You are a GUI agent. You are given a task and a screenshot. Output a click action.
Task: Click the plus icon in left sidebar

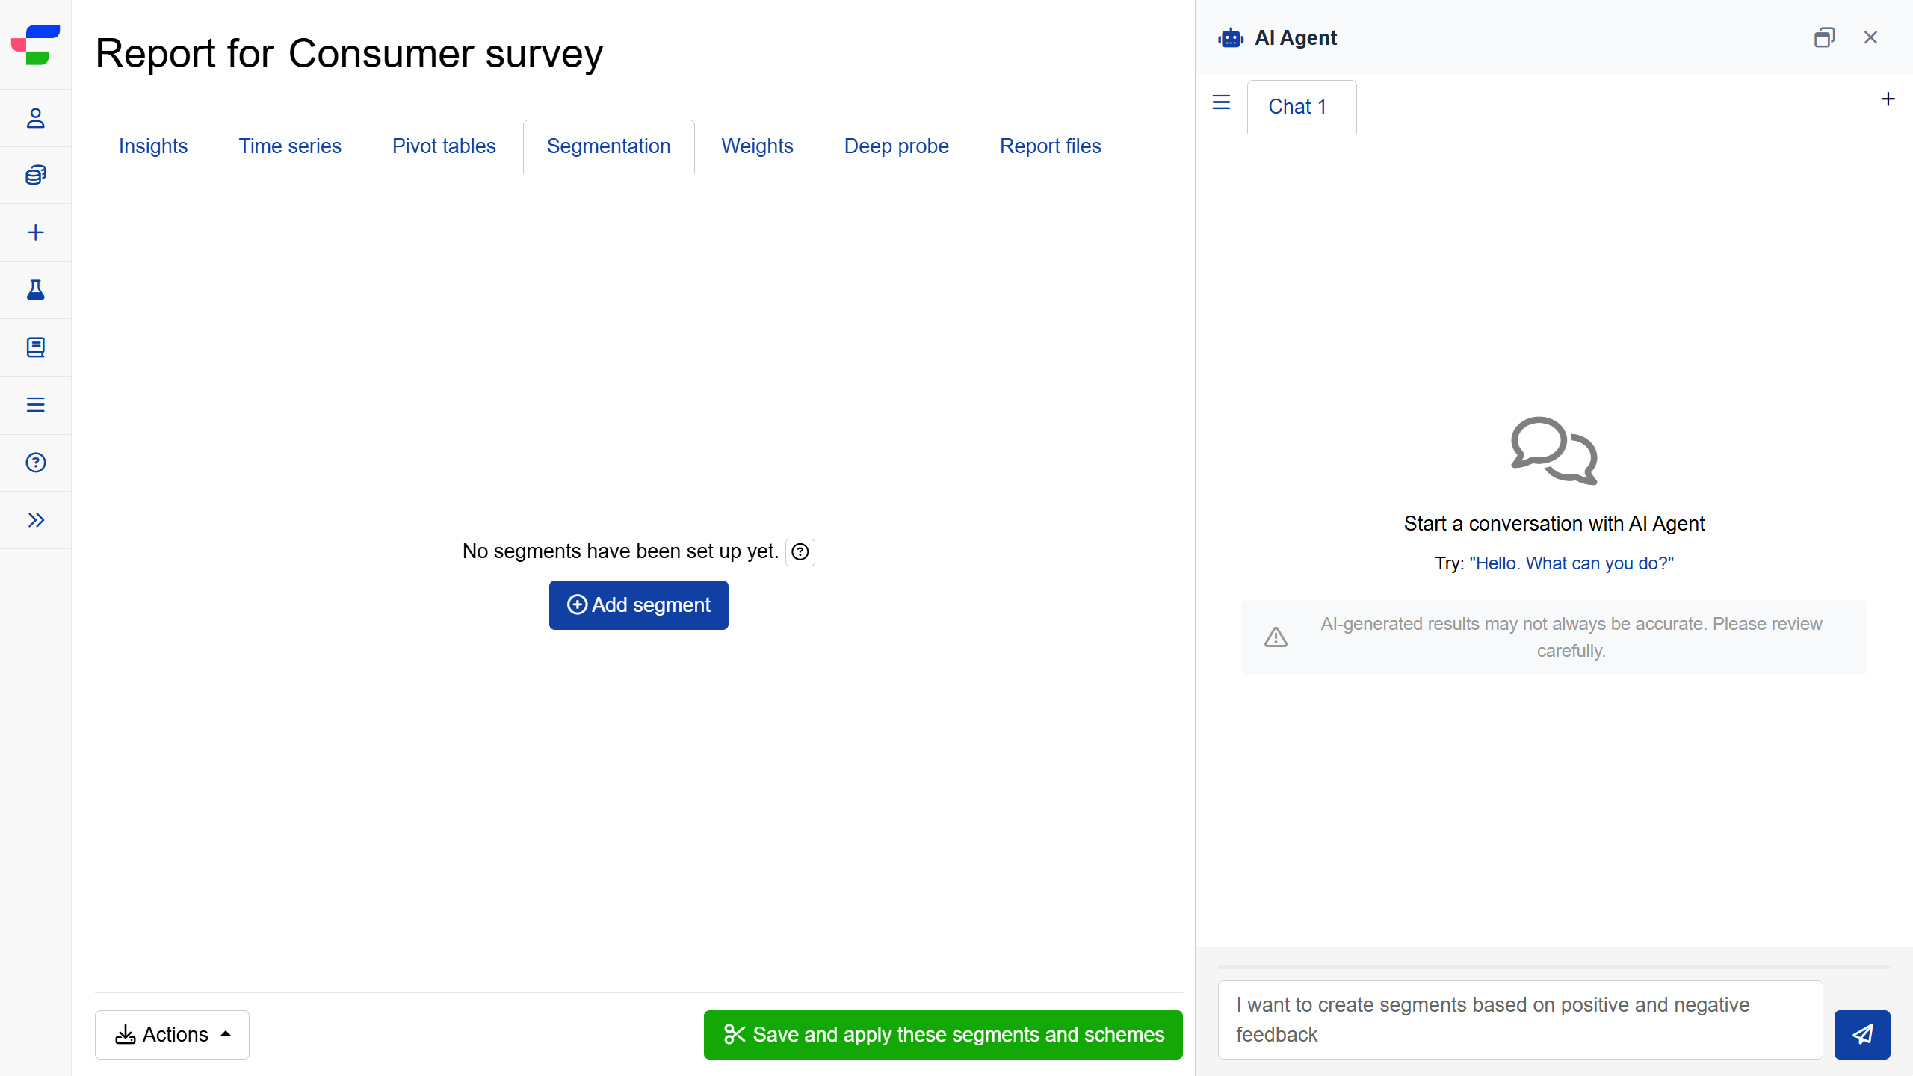[x=35, y=232]
